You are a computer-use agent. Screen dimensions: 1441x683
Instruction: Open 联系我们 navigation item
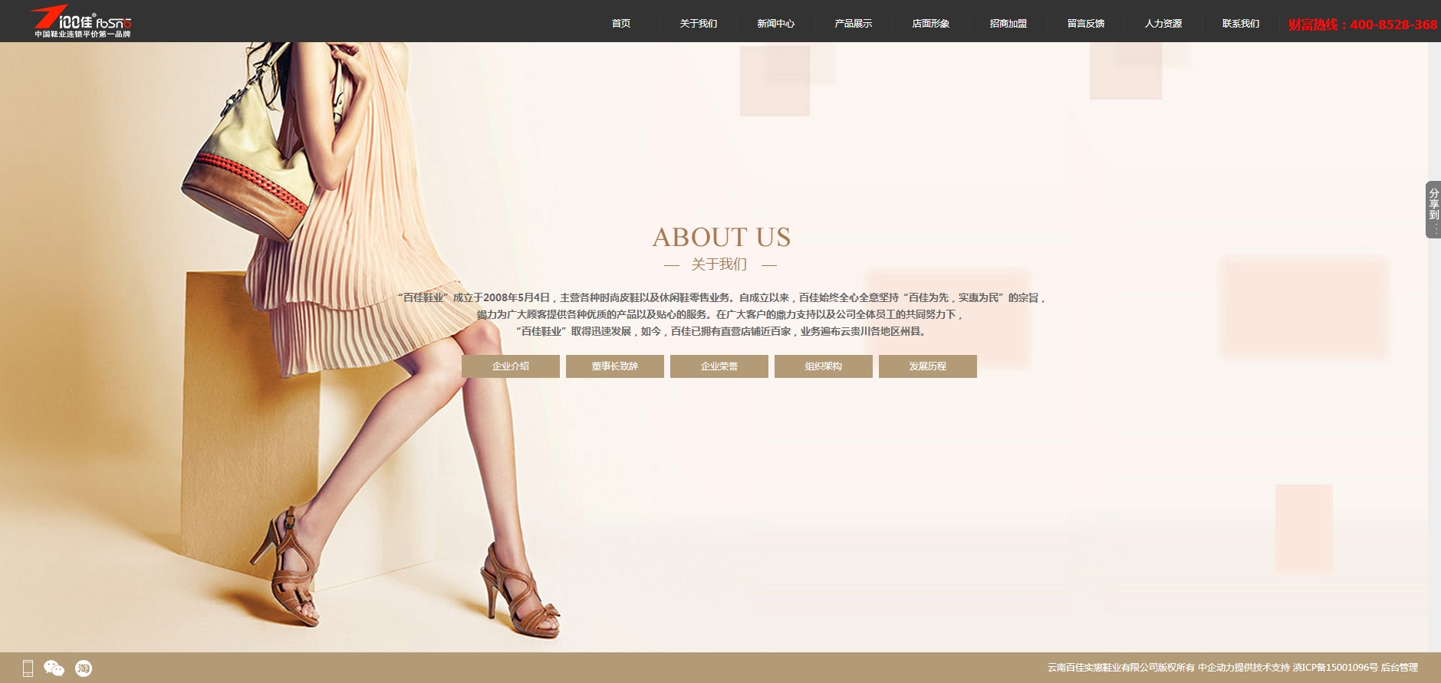(1241, 24)
